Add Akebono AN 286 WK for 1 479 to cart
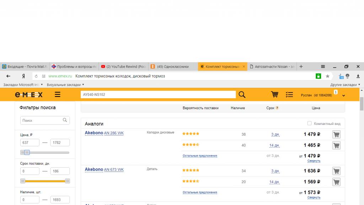Viewport: 364px width, 205px height. 336,134
